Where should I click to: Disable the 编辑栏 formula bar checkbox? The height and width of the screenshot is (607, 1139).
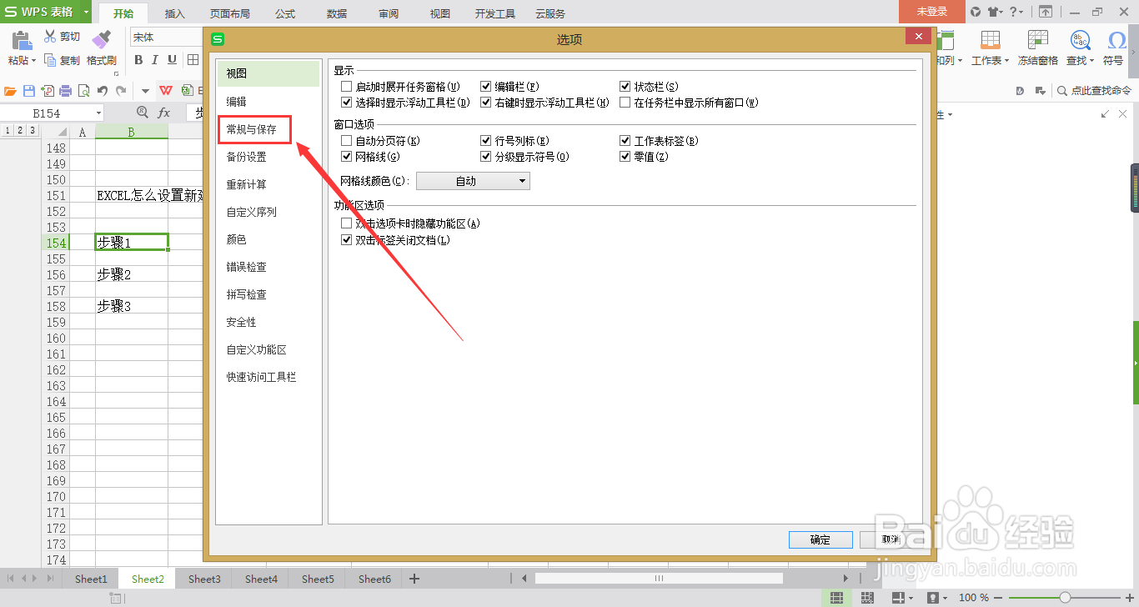point(485,86)
